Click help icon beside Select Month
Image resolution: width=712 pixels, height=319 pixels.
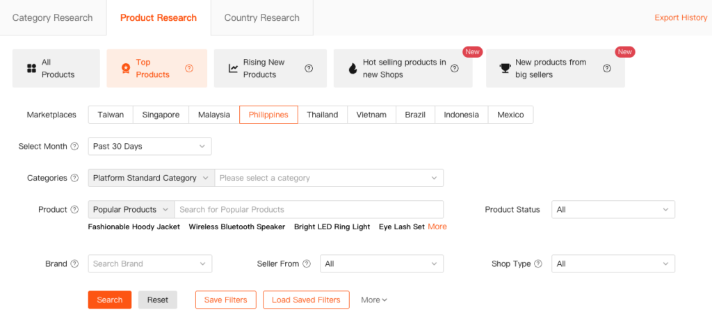[74, 147]
